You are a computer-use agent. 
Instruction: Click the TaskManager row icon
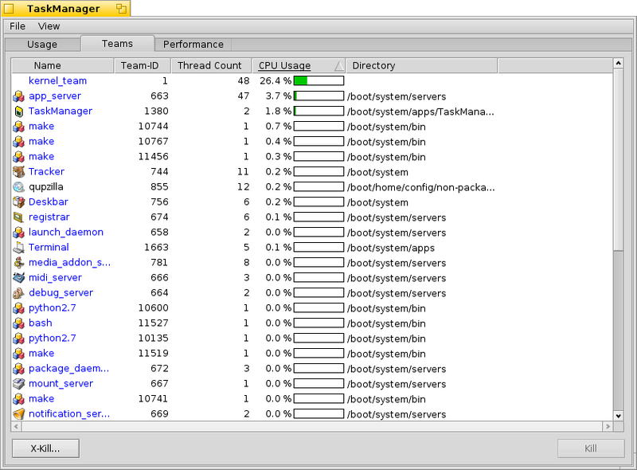coord(18,112)
